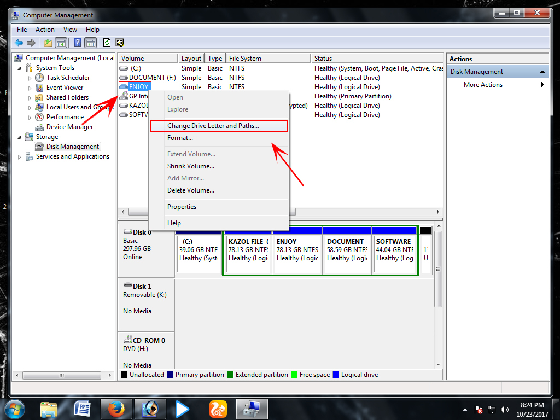The image size is (560, 420).
Task: Click the Event Viewer icon in tree
Action: pyautogui.click(x=39, y=87)
